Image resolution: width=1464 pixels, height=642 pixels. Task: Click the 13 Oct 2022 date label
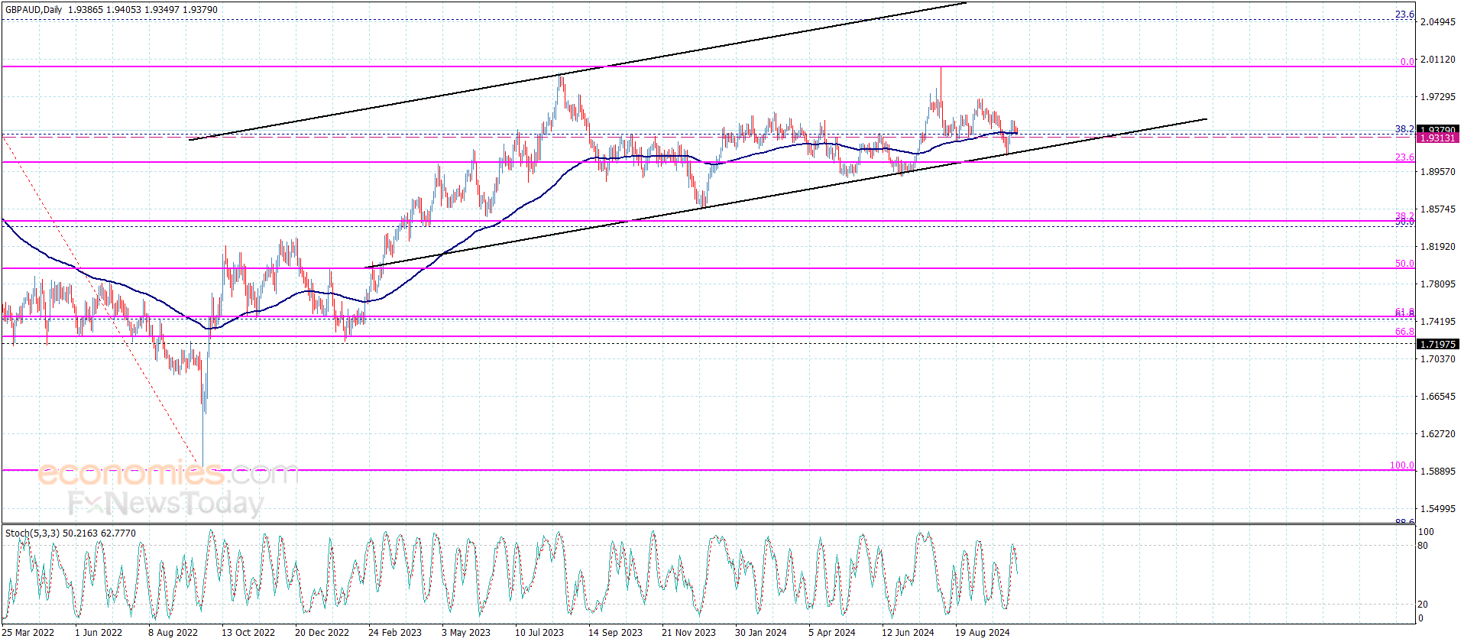tap(248, 632)
